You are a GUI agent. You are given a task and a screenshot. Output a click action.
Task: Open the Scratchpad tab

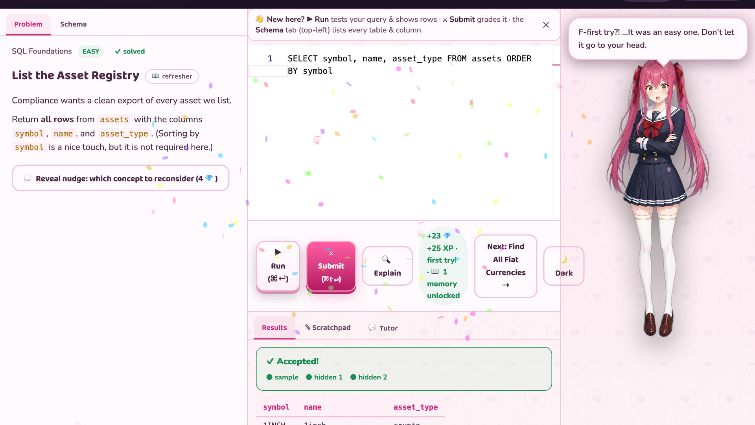[328, 328]
